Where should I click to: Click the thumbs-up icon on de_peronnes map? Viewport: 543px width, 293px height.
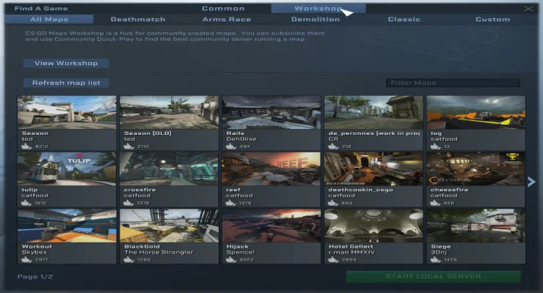click(333, 146)
